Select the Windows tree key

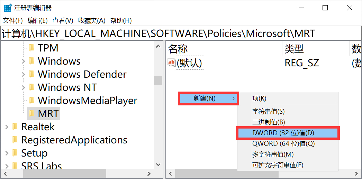[x=59, y=61]
